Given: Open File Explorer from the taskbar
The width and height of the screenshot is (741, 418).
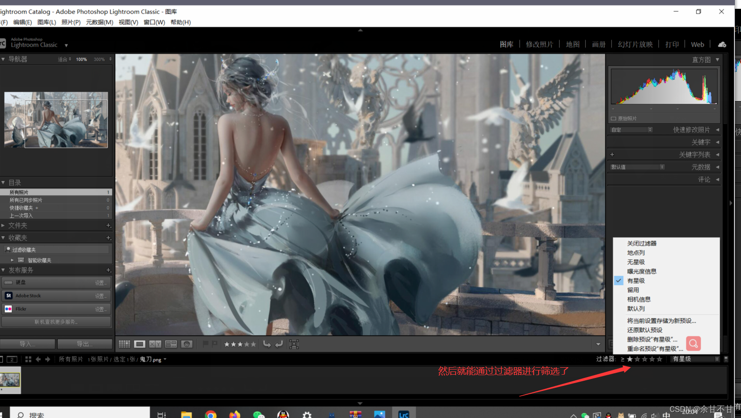Looking at the screenshot, I should pyautogui.click(x=187, y=414).
